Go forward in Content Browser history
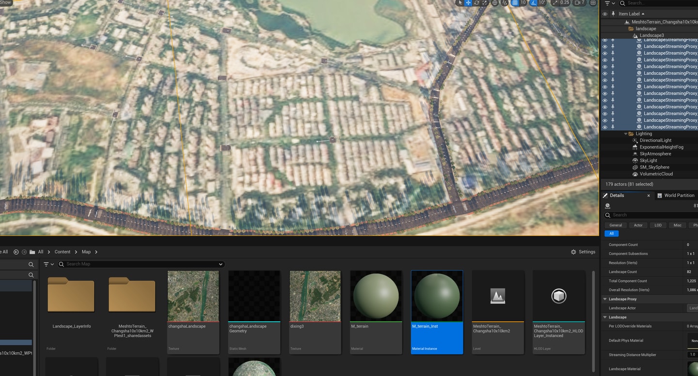The height and width of the screenshot is (376, 698). [x=24, y=252]
